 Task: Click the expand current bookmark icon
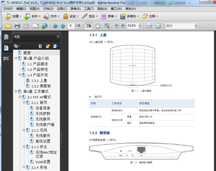point(55,46)
